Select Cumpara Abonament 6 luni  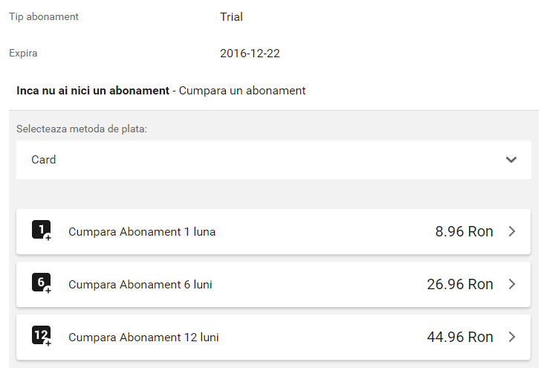point(273,284)
